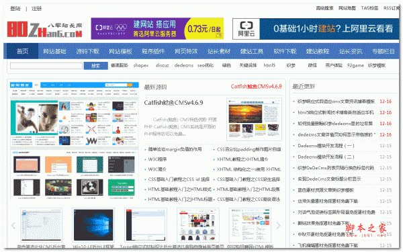Image resolution: width=403 pixels, height=252 pixels.
Task: Open the margin负值的作用 article
Action: point(175,149)
